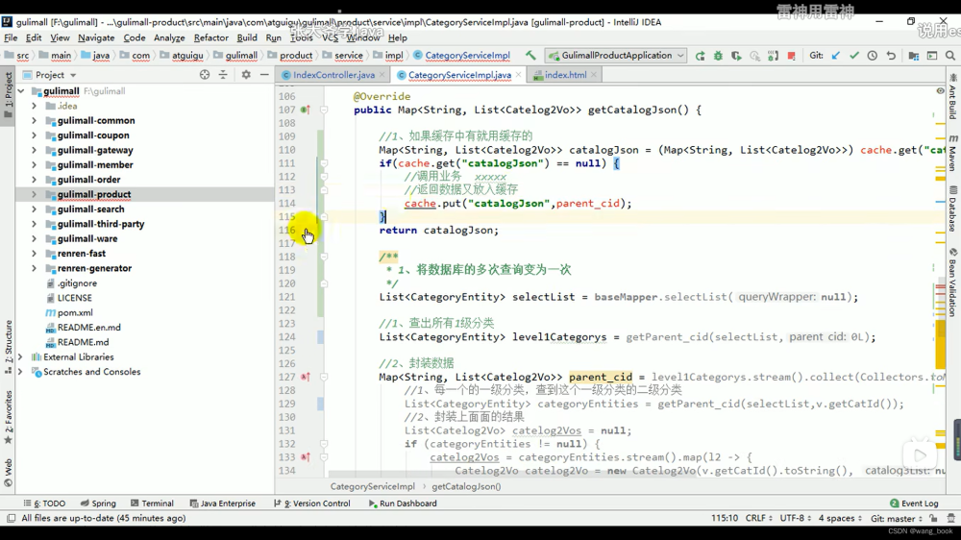This screenshot has height=540, width=961.
Task: Stop the running application red square
Action: coord(791,56)
